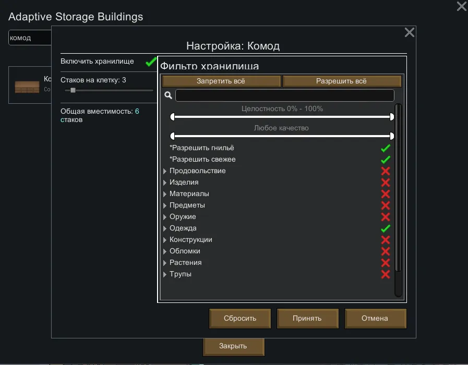
Task: Toggle the red X next to Растения
Action: tap(386, 263)
